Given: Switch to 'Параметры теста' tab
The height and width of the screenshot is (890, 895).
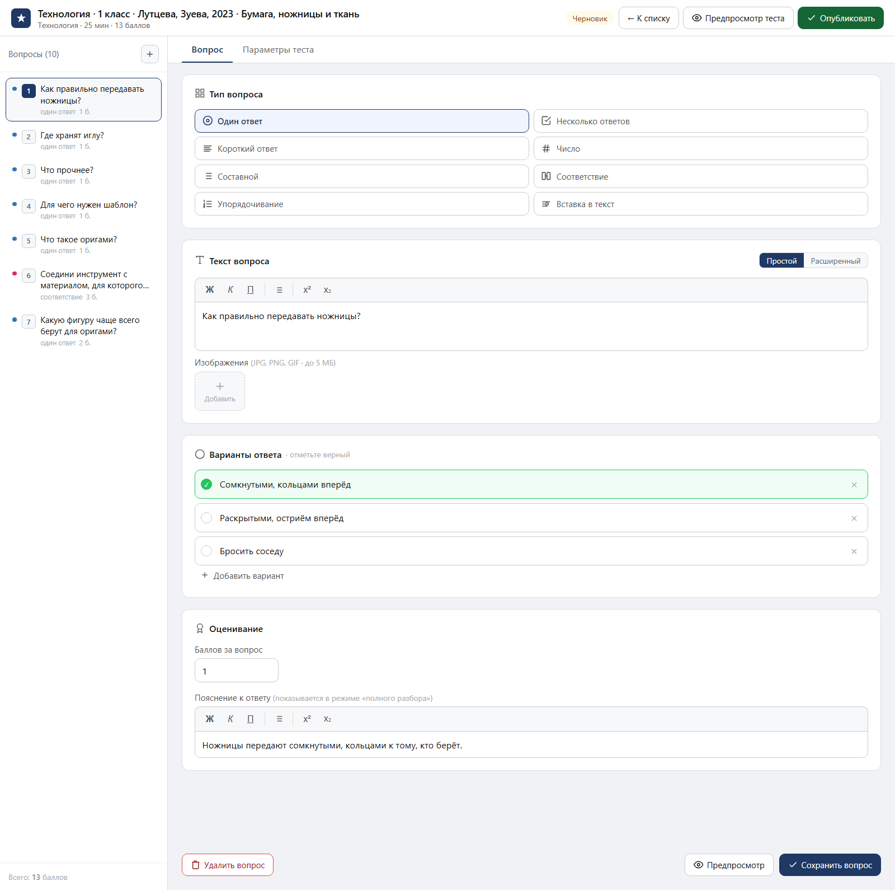Looking at the screenshot, I should click(x=278, y=50).
